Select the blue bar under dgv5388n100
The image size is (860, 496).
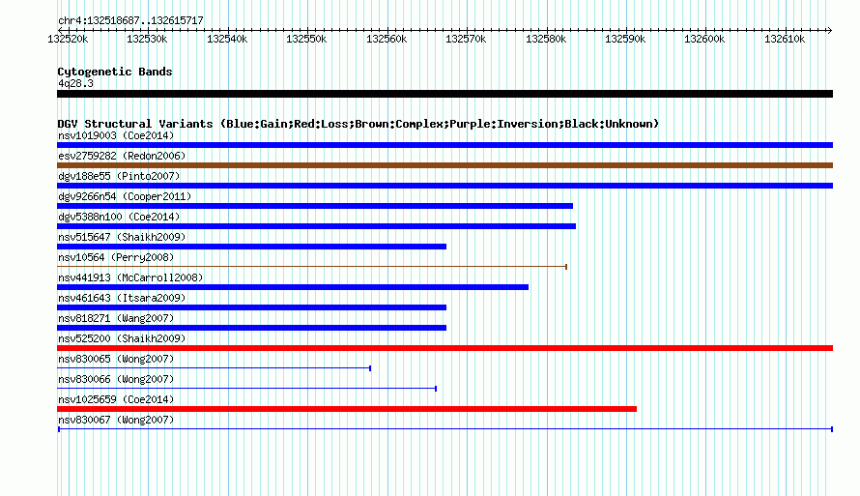click(317, 226)
